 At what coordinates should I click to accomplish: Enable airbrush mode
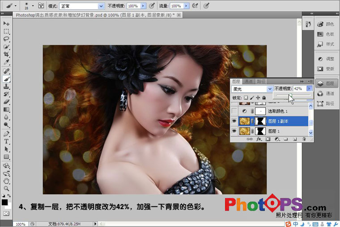195,6
